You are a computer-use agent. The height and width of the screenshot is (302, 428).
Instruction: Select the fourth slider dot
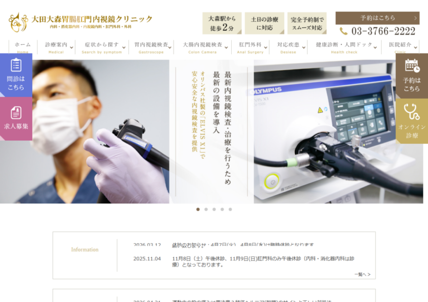(222, 209)
